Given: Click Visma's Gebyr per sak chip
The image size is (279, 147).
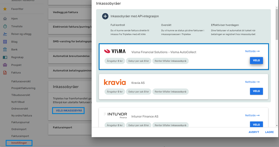Looking at the screenshot, I should pos(138,61).
